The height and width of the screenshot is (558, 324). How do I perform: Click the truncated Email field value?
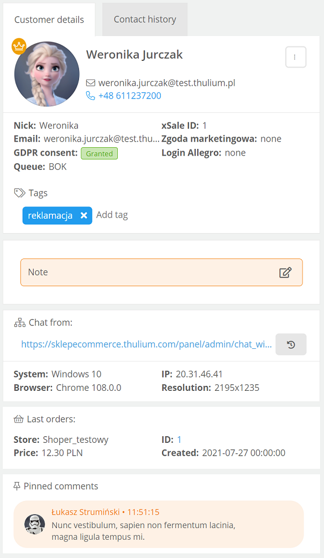tap(102, 139)
